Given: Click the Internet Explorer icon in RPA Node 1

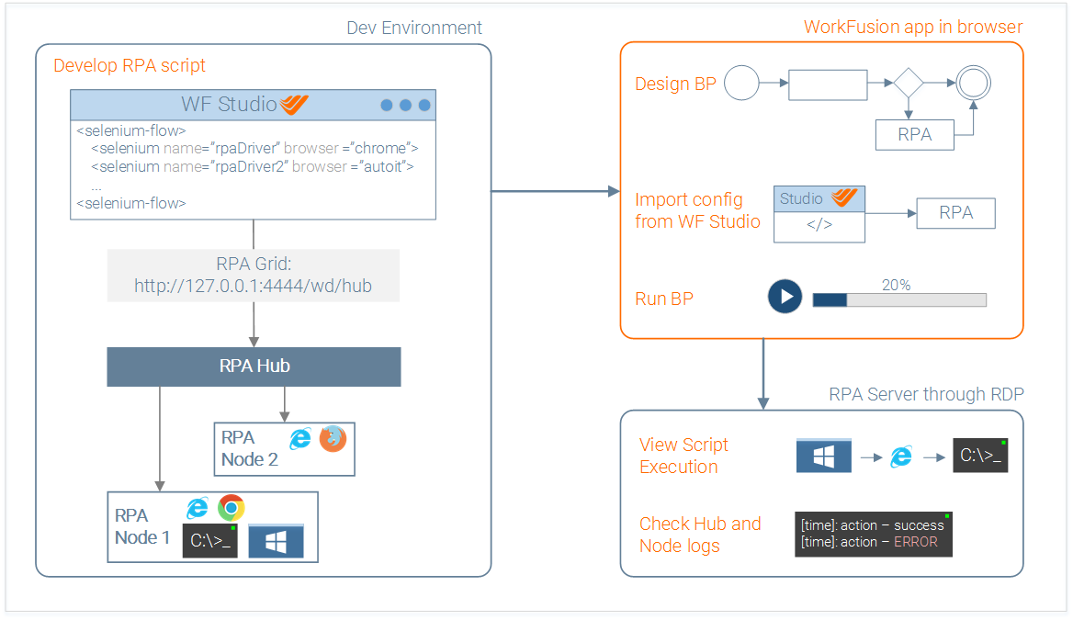Looking at the screenshot, I should click(198, 508).
